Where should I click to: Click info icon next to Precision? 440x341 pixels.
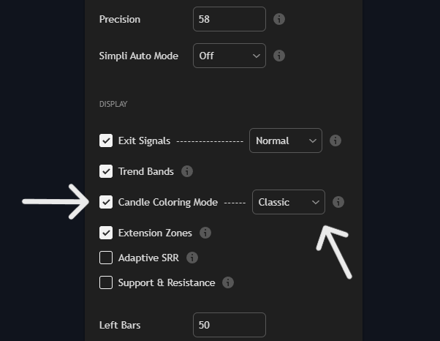click(279, 19)
